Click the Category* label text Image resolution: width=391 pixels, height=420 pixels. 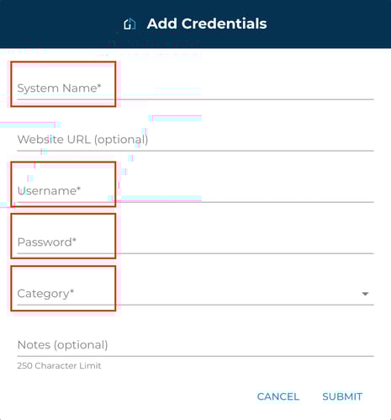[45, 294]
